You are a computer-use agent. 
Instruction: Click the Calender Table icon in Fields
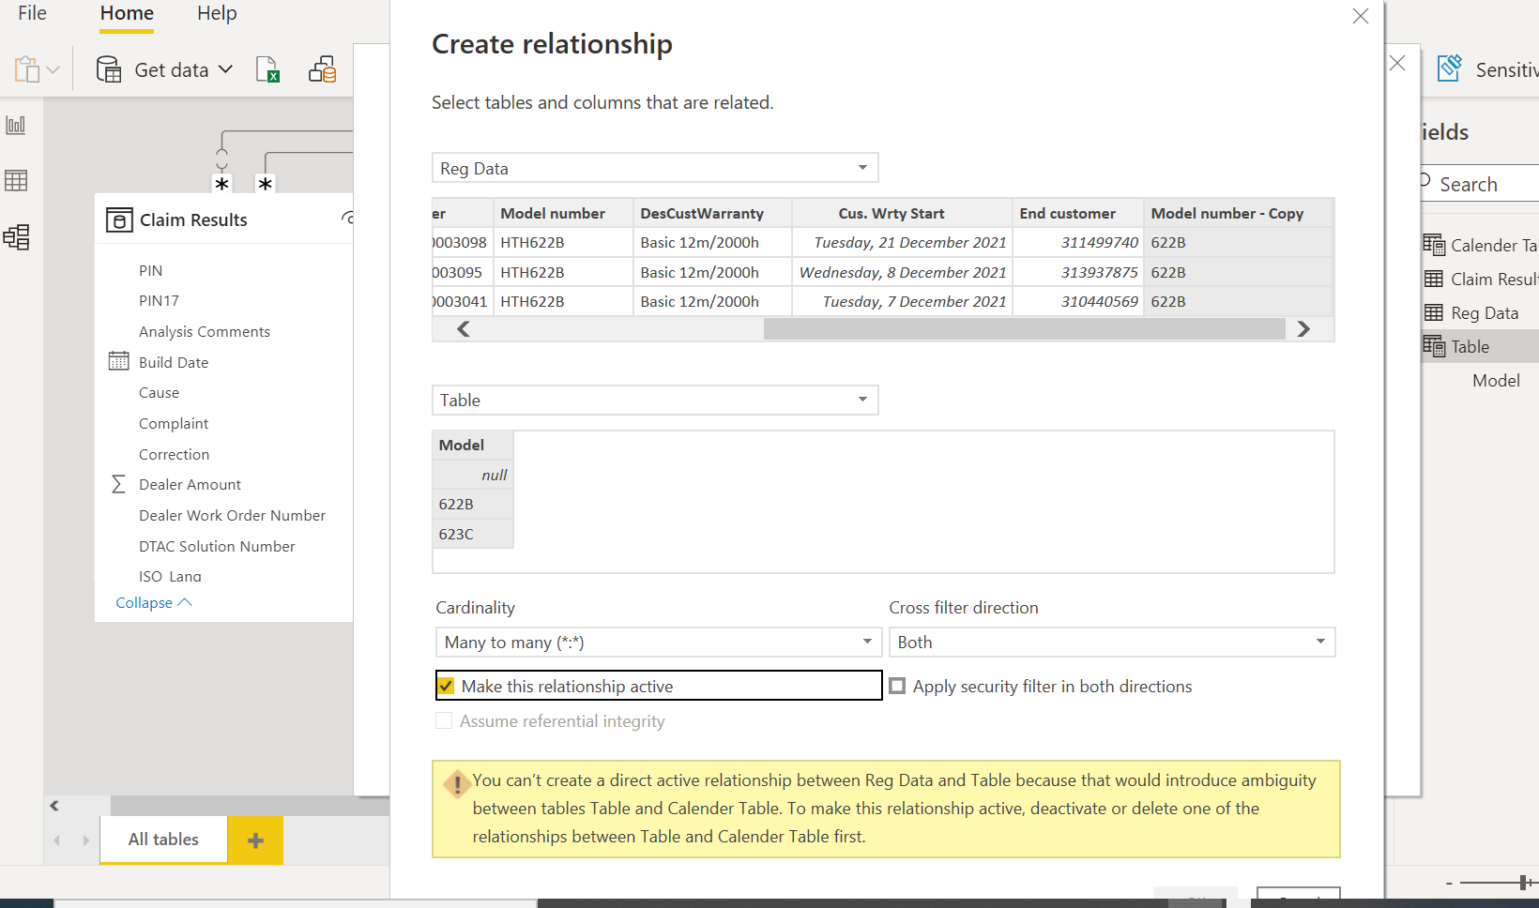click(x=1433, y=245)
